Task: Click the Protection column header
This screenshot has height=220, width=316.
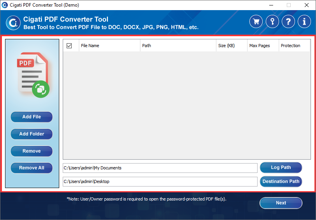Action: (x=294, y=46)
